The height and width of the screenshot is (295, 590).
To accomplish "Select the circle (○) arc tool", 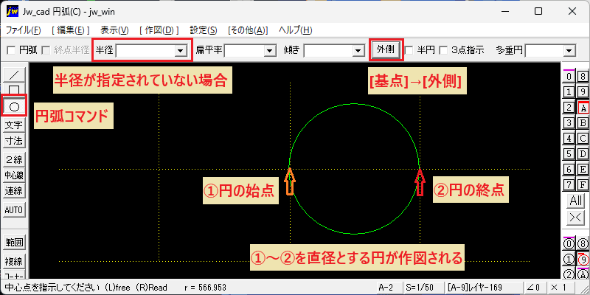I will point(14,107).
